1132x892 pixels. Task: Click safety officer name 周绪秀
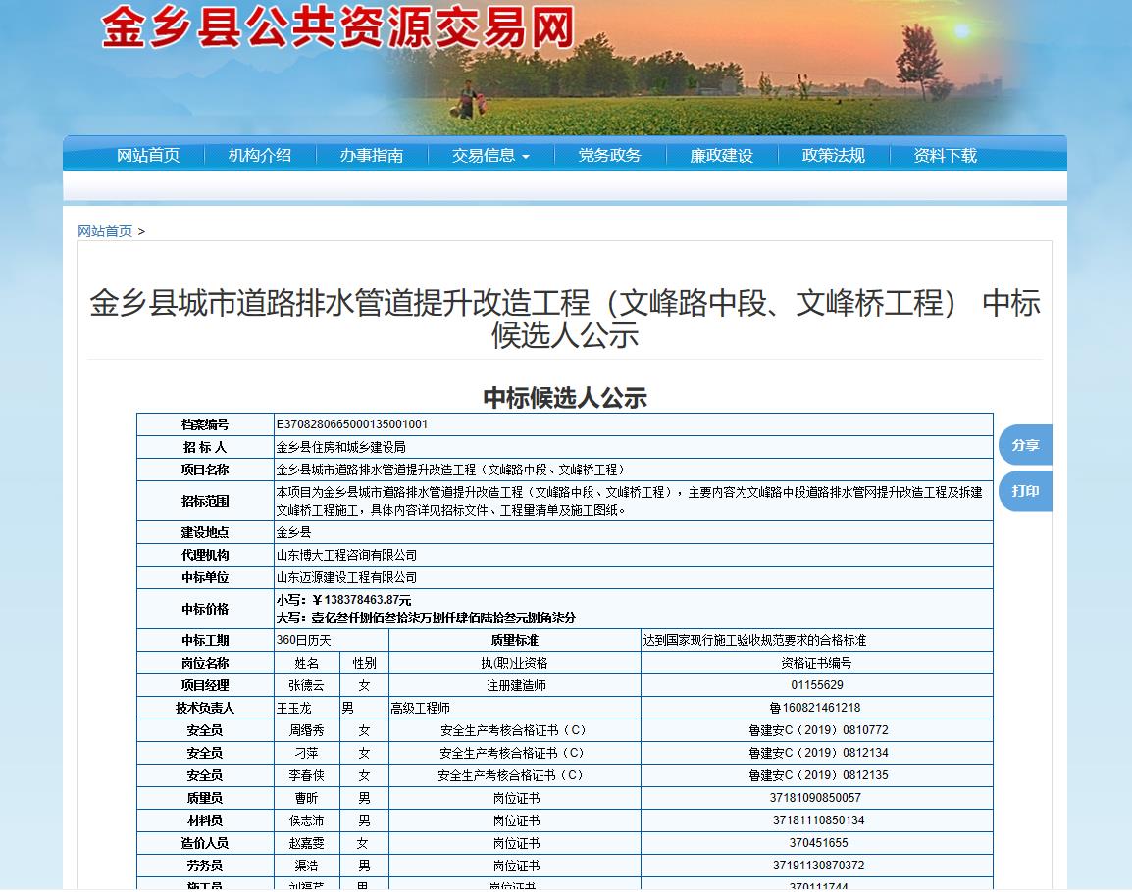coord(306,730)
